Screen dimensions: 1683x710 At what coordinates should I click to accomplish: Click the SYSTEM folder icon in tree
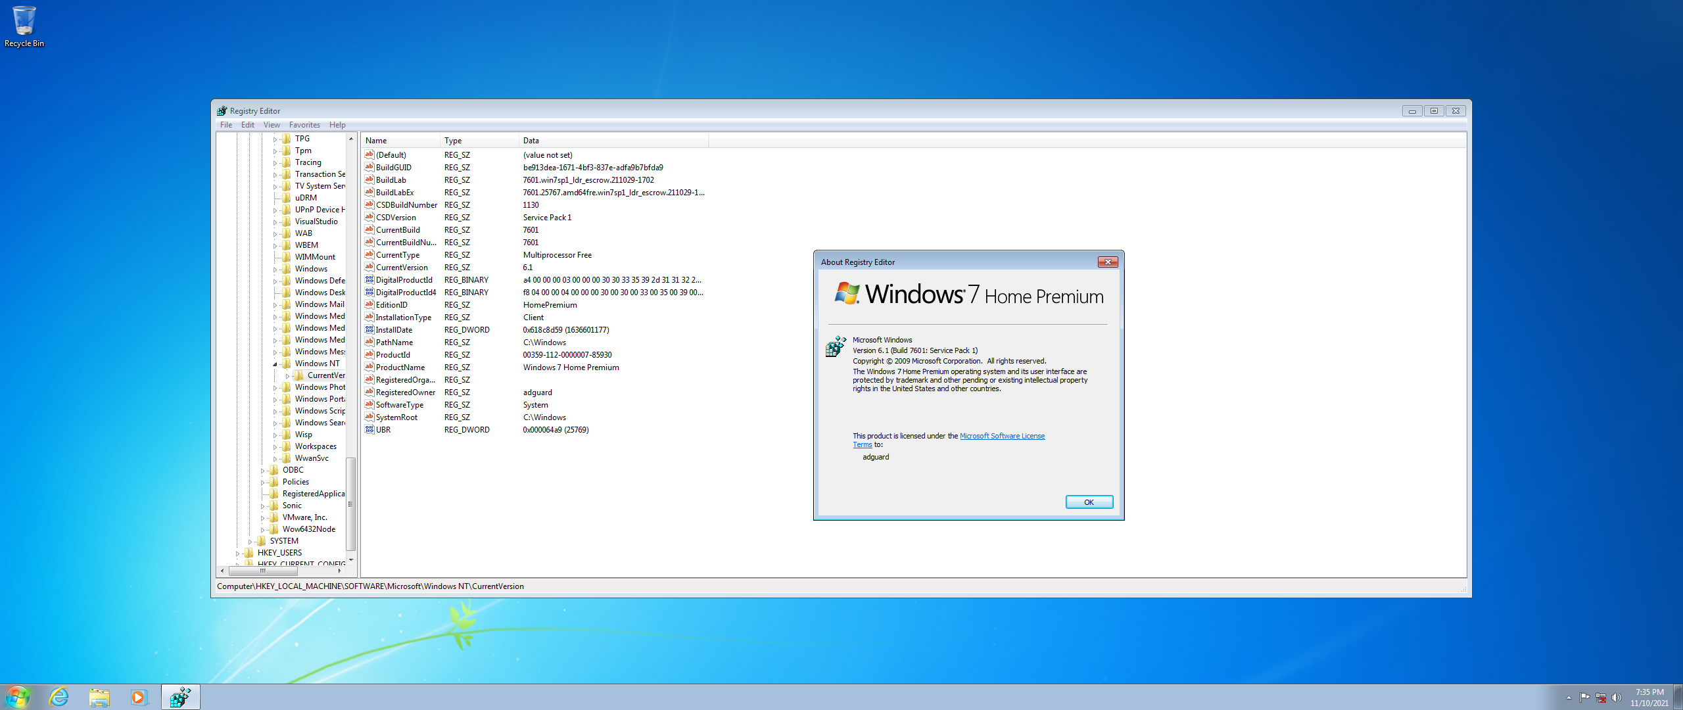262,541
